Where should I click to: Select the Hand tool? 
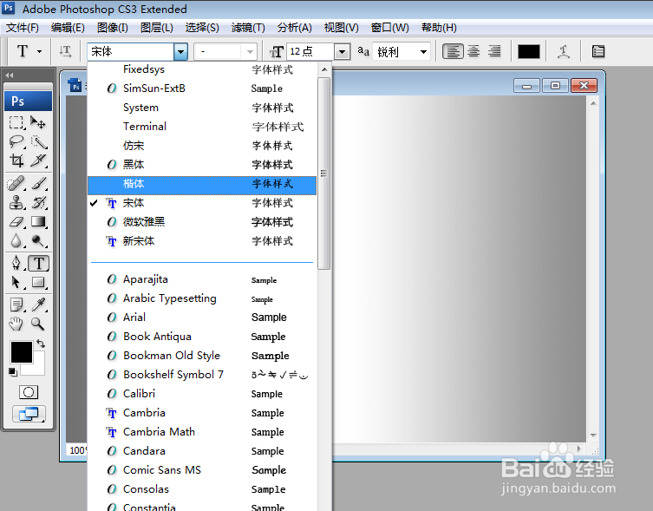click(x=16, y=324)
